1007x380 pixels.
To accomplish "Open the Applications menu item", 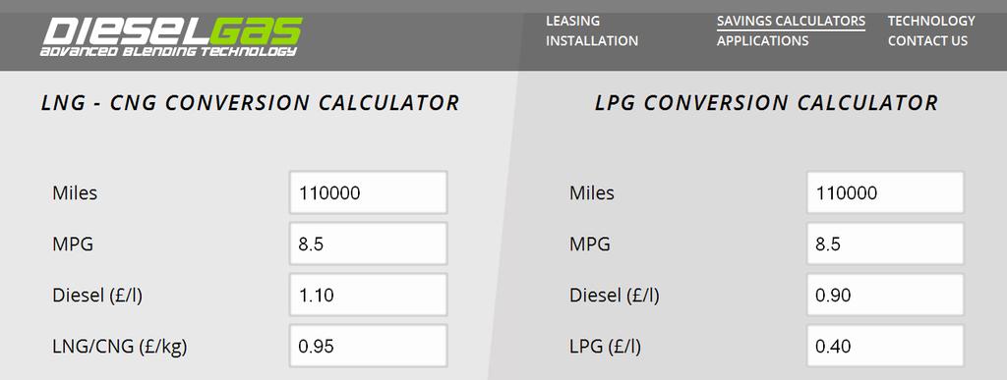I will 763,41.
